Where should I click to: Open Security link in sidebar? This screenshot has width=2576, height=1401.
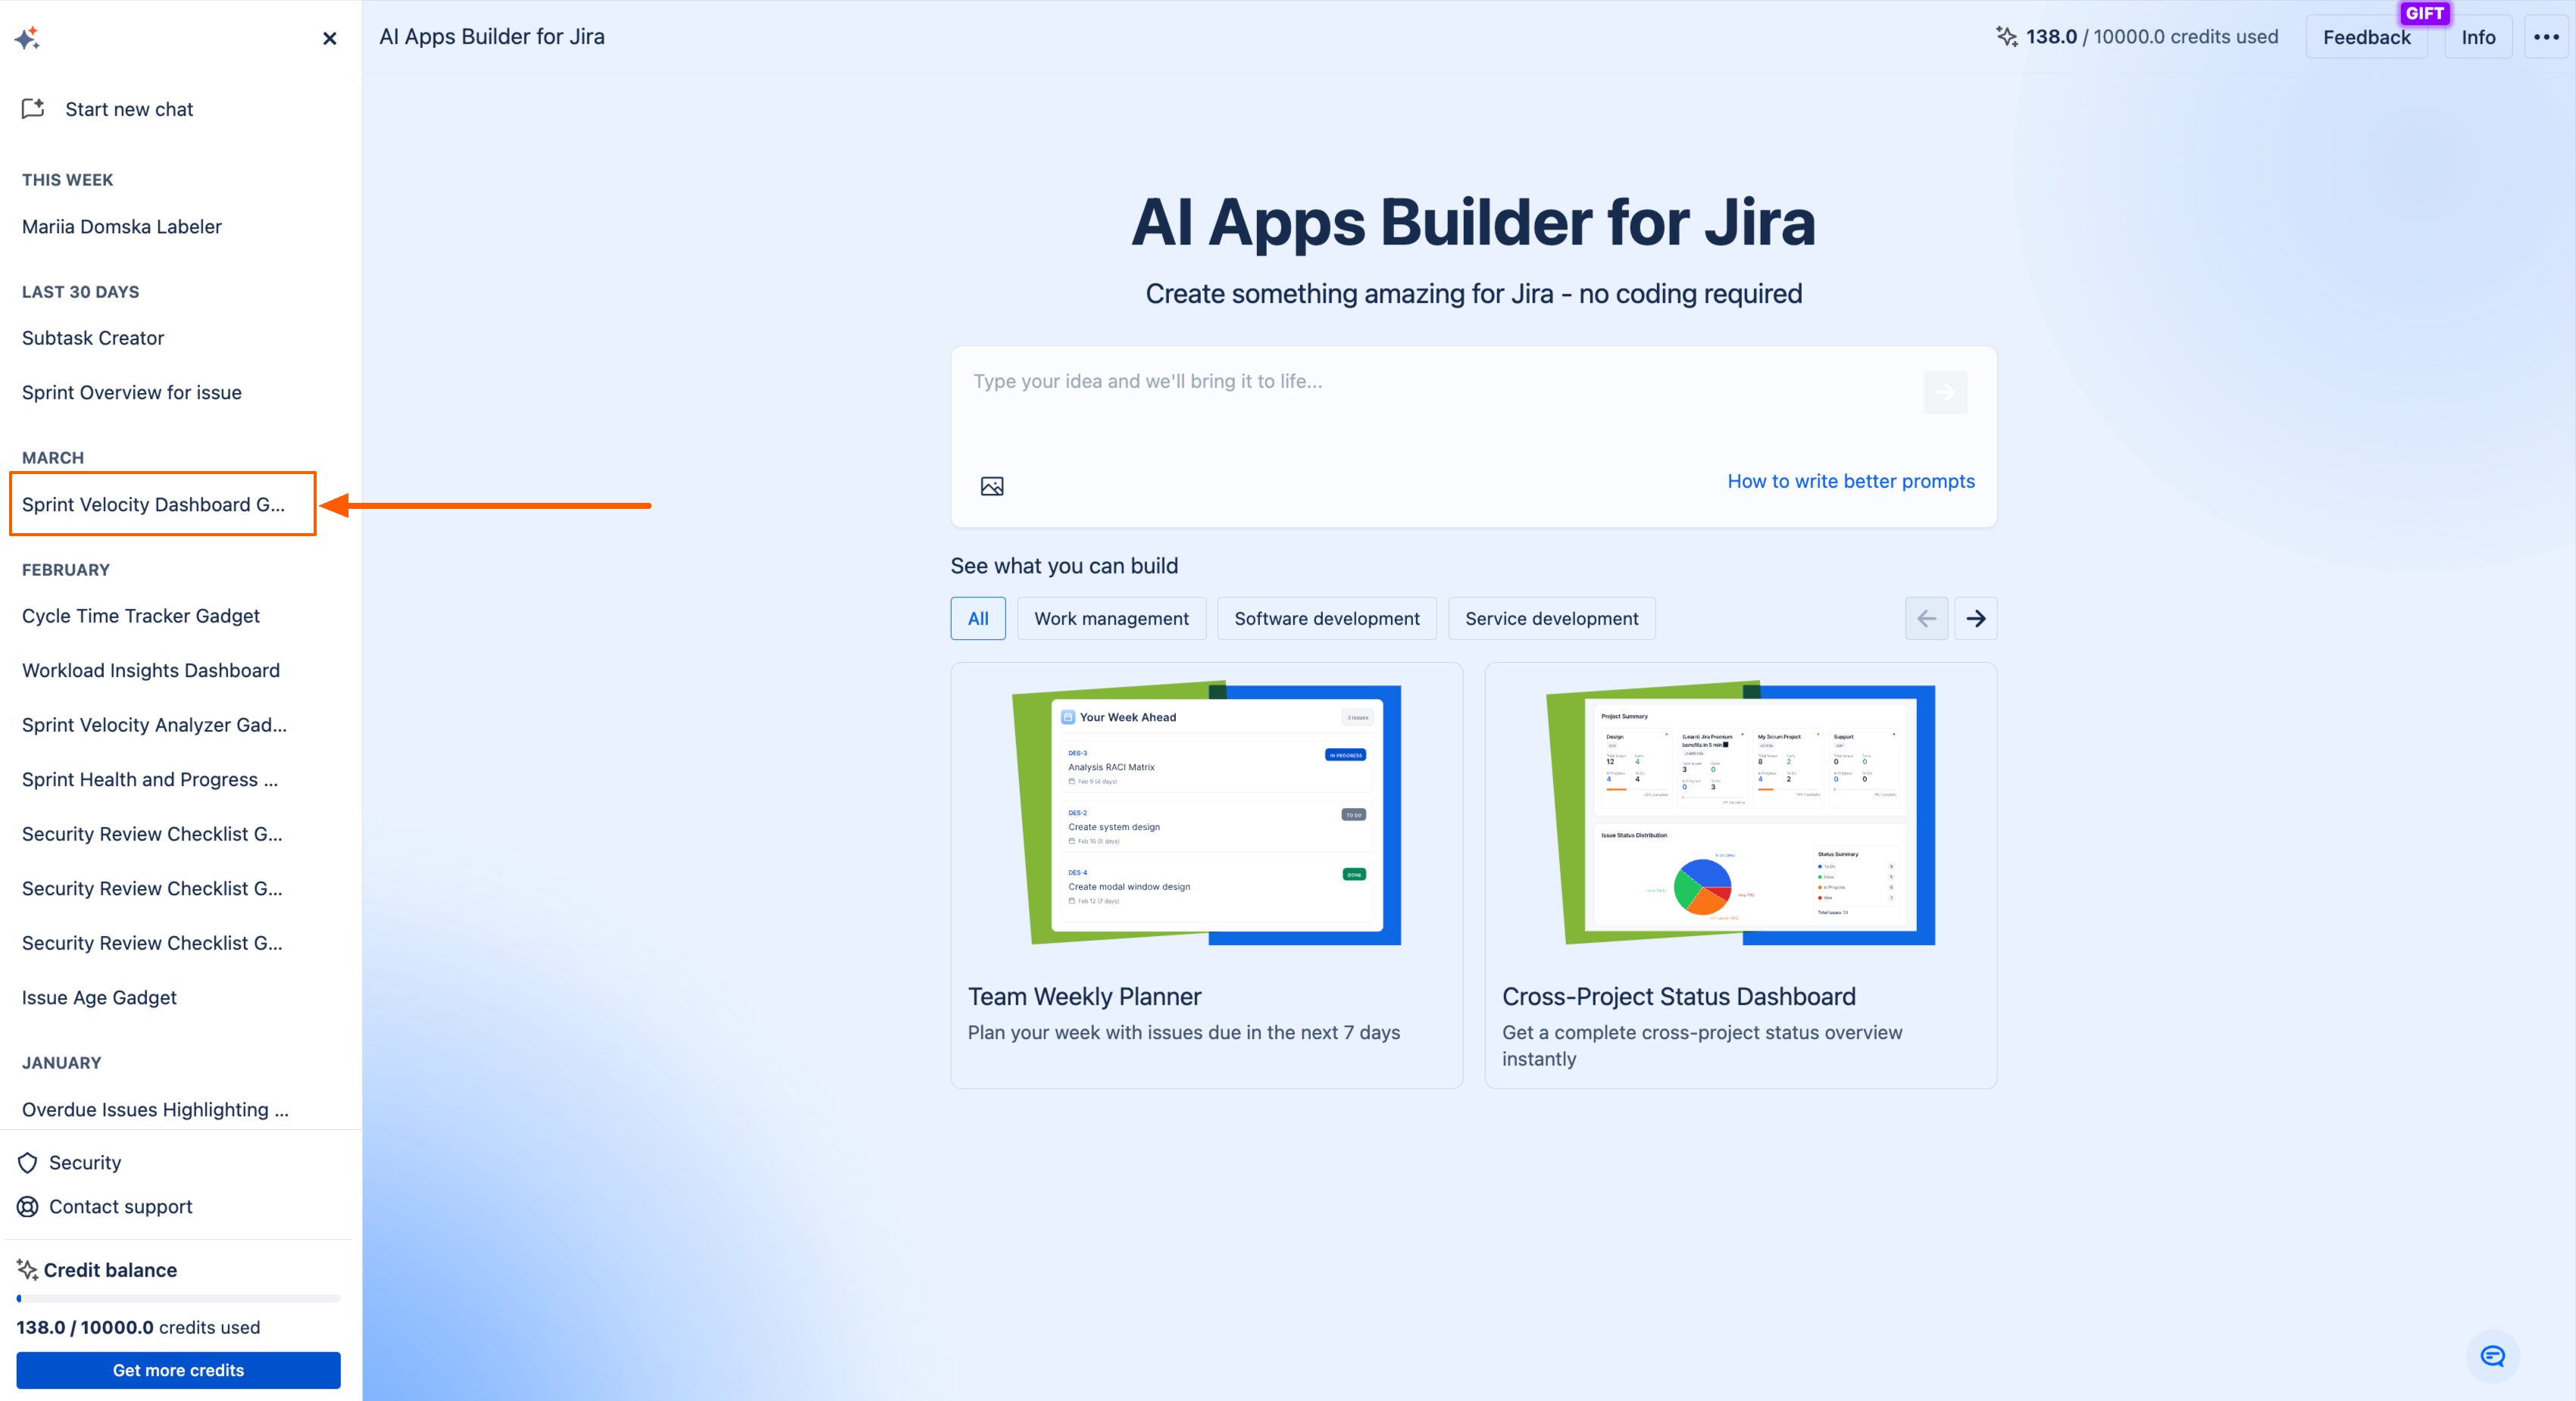85,1162
